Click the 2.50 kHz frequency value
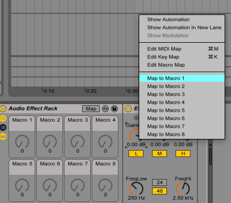The image size is (231, 203). [x=183, y=198]
